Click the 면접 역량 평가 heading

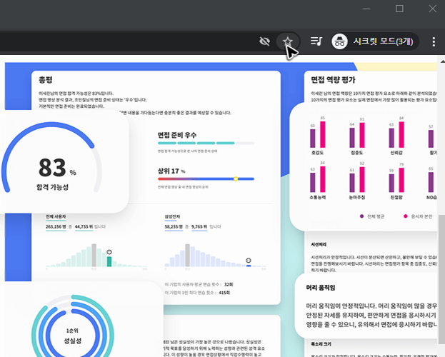click(333, 80)
